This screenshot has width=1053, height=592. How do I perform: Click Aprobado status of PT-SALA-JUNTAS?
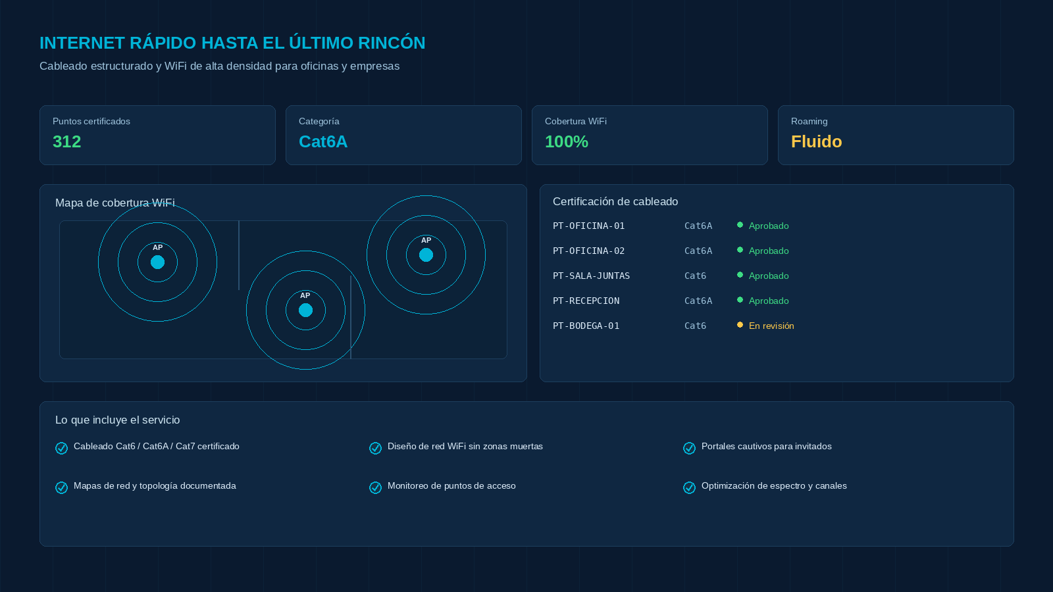(x=769, y=276)
